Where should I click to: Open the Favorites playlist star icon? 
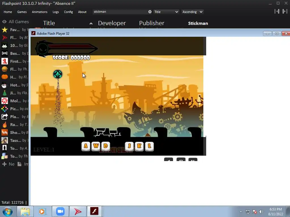click(x=5, y=30)
